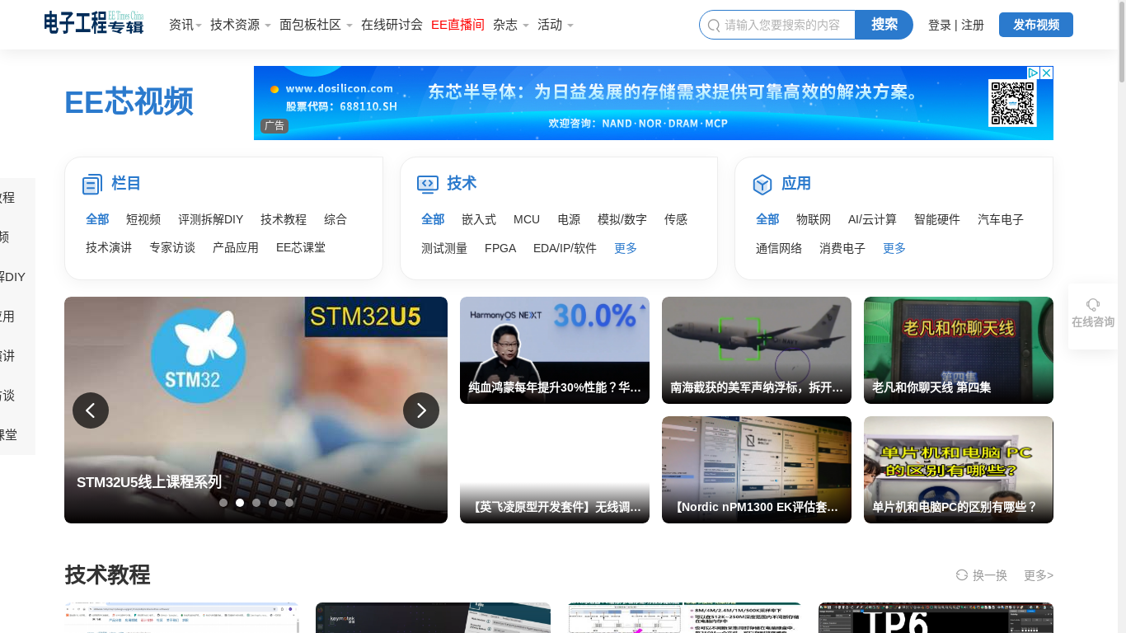Click the 技术 code screen icon

coord(428,185)
